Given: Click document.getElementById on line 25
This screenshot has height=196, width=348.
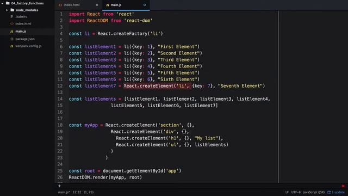Looking at the screenshot, I should pyautogui.click(x=133, y=171).
